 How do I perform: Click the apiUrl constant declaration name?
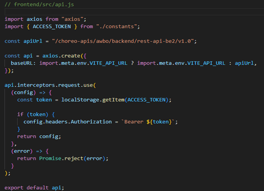tap(33, 41)
